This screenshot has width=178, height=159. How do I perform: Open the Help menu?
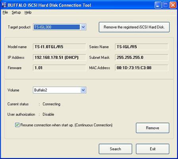[x=28, y=12]
